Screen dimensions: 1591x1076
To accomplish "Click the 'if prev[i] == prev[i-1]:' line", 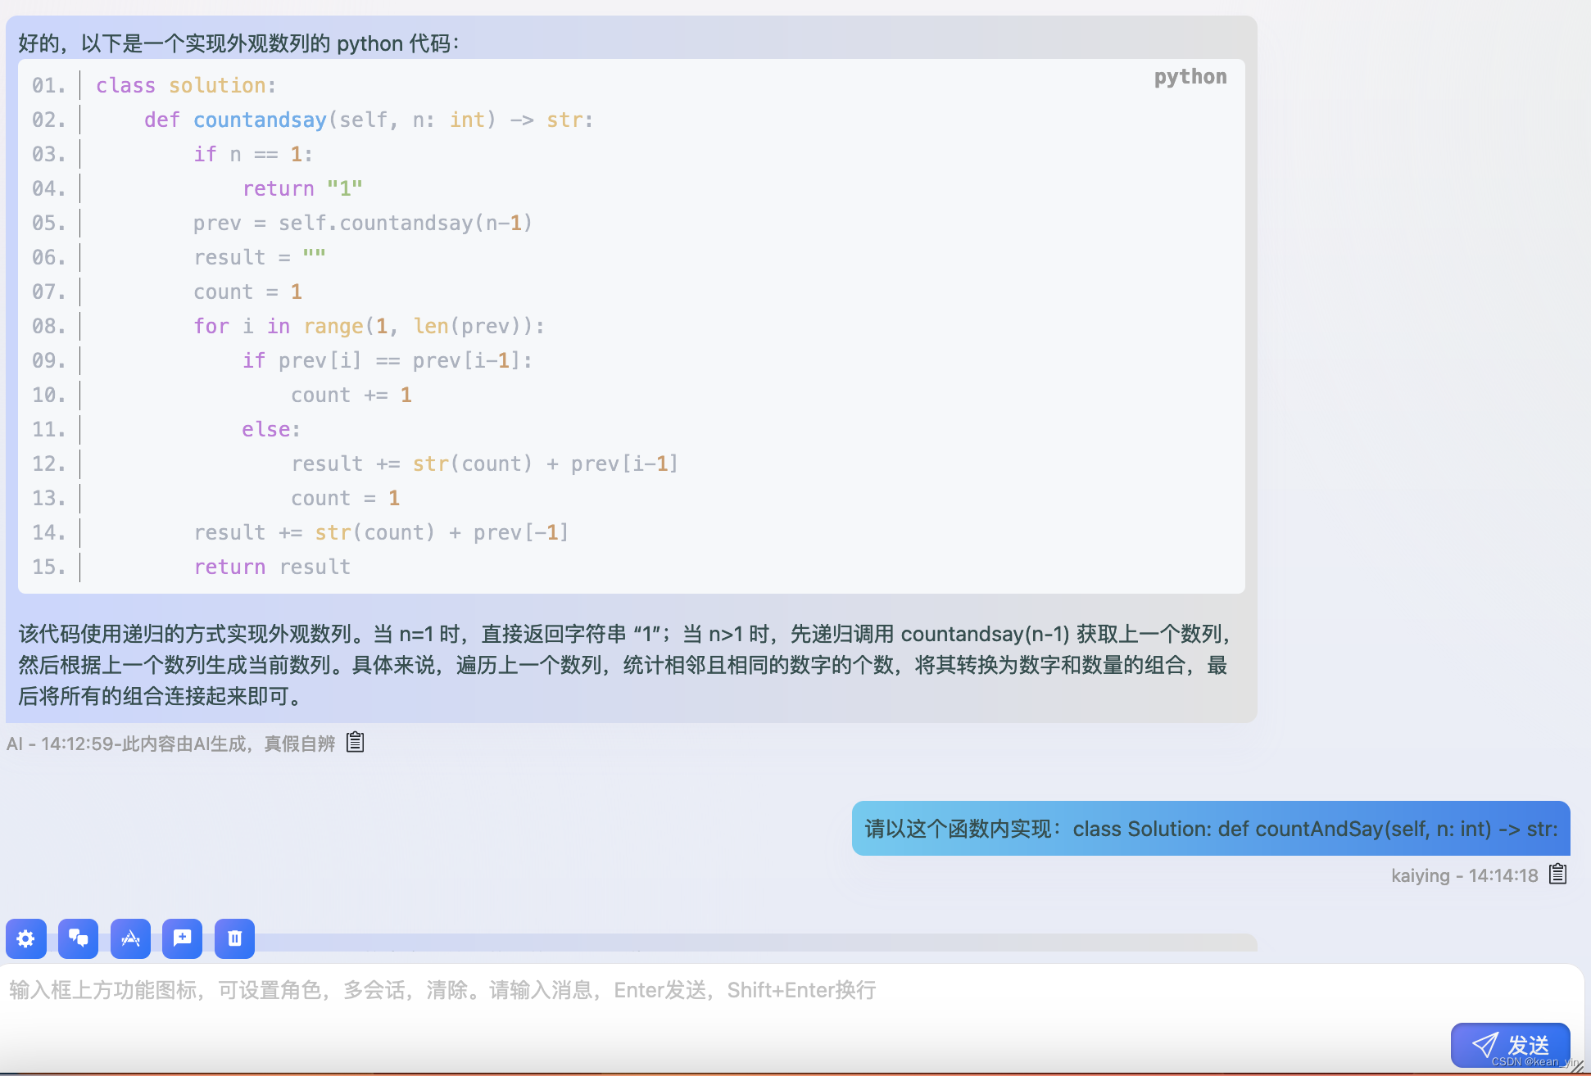I will (x=388, y=360).
